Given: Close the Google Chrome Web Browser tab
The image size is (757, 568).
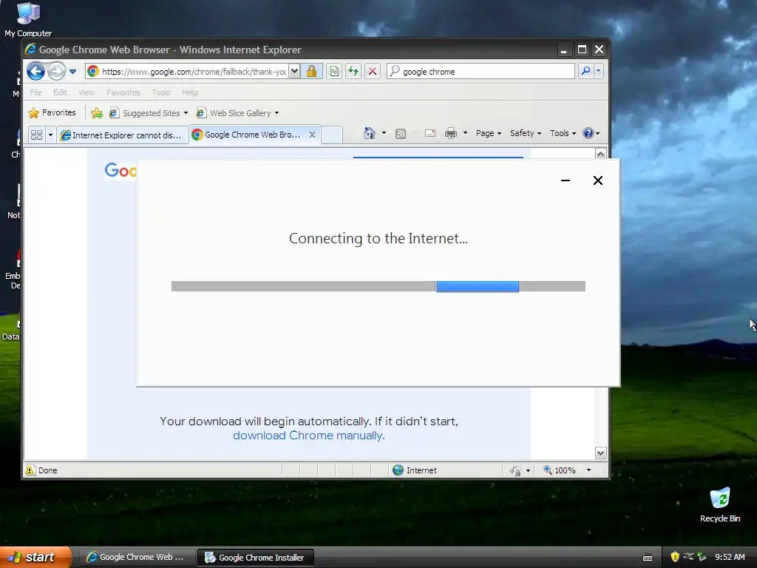Looking at the screenshot, I should click(x=313, y=135).
